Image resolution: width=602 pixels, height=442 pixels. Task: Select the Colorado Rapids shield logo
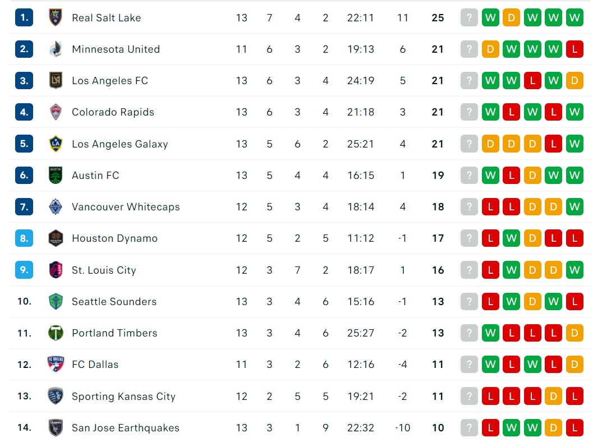click(56, 112)
